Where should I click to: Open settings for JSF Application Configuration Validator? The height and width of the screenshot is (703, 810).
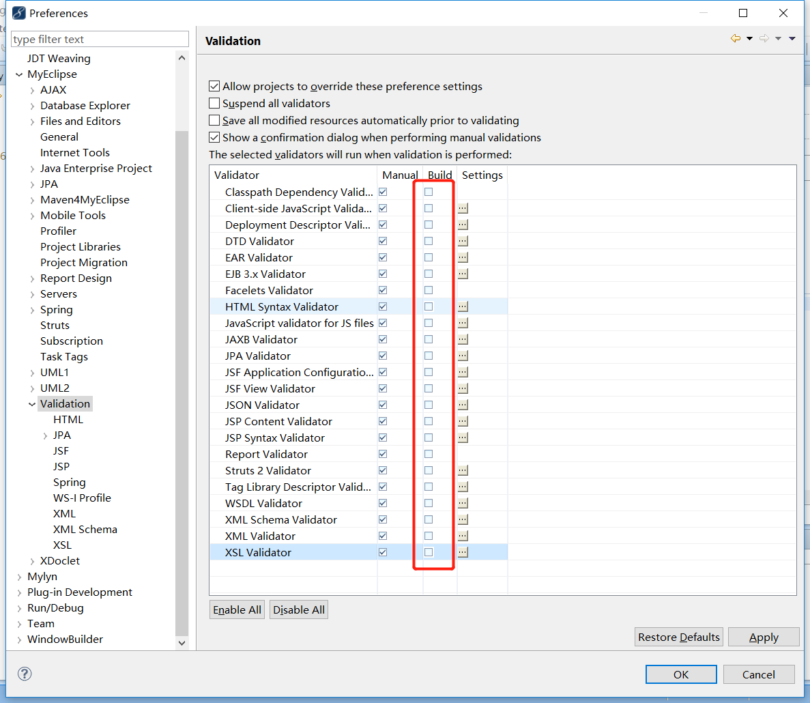(x=463, y=372)
